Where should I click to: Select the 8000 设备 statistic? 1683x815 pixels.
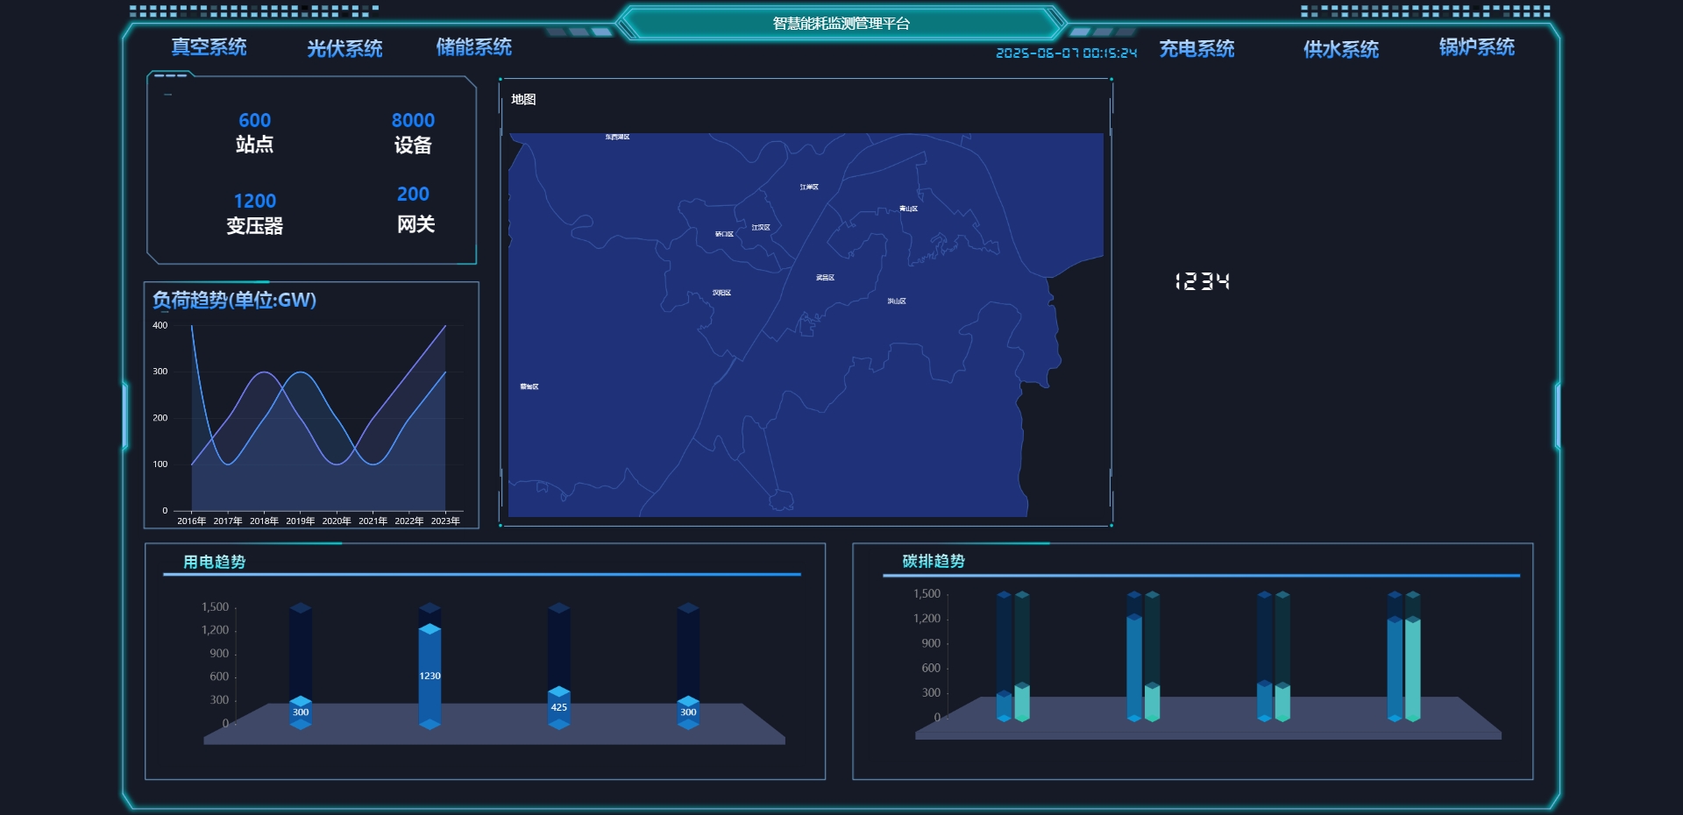click(x=413, y=132)
